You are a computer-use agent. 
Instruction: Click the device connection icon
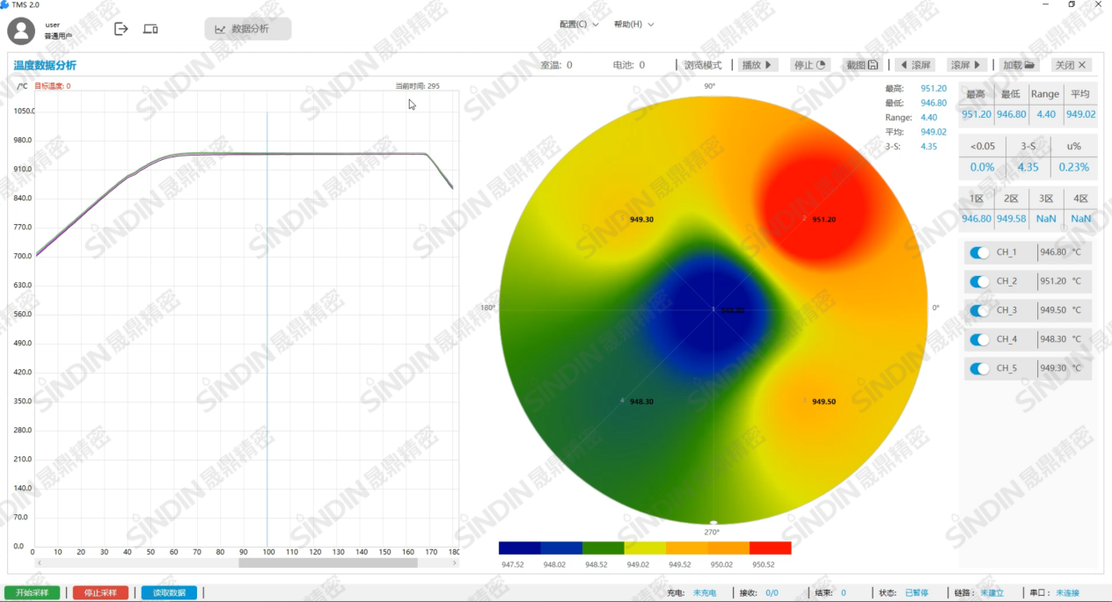tap(150, 29)
